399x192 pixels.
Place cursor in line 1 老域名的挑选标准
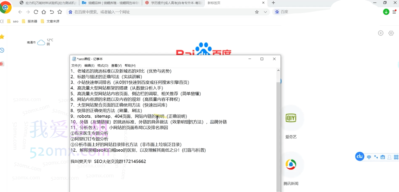[121, 71]
